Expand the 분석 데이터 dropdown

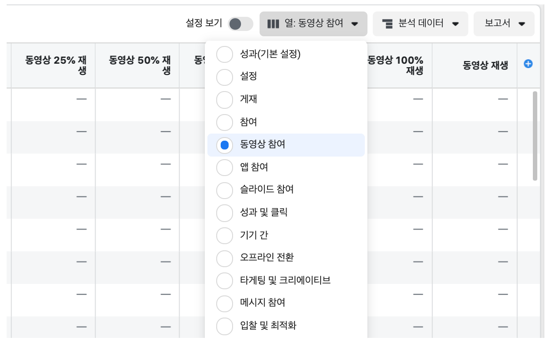pos(421,23)
